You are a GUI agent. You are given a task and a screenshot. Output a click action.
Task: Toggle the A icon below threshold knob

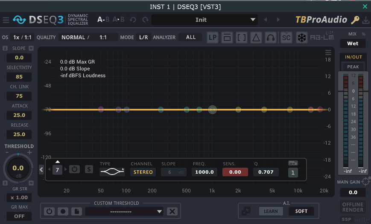pyautogui.click(x=5, y=183)
